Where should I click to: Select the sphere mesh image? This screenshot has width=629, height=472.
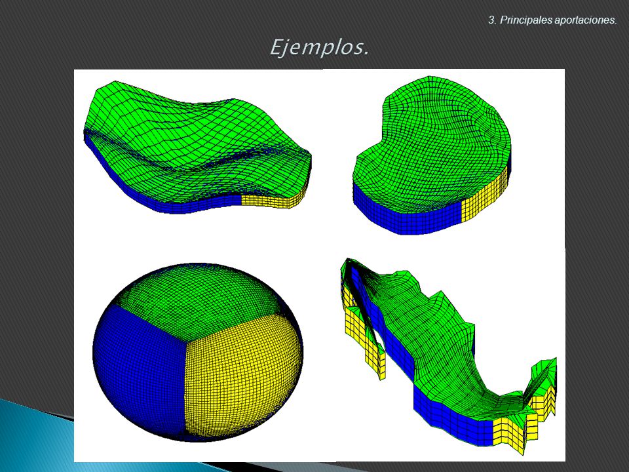coord(198,353)
